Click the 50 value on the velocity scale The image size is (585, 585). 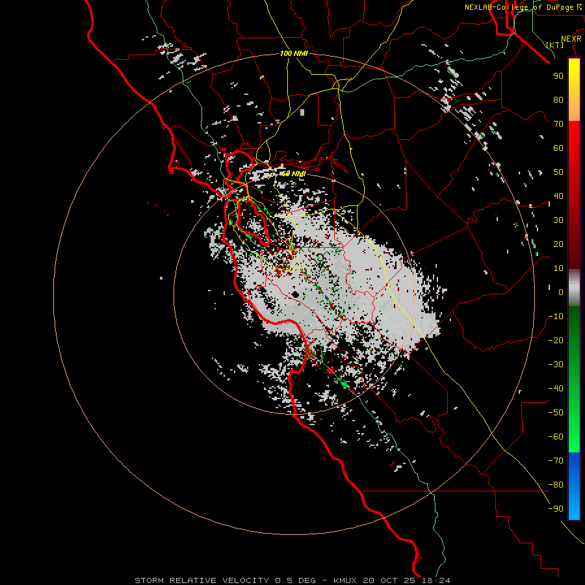[x=558, y=172]
